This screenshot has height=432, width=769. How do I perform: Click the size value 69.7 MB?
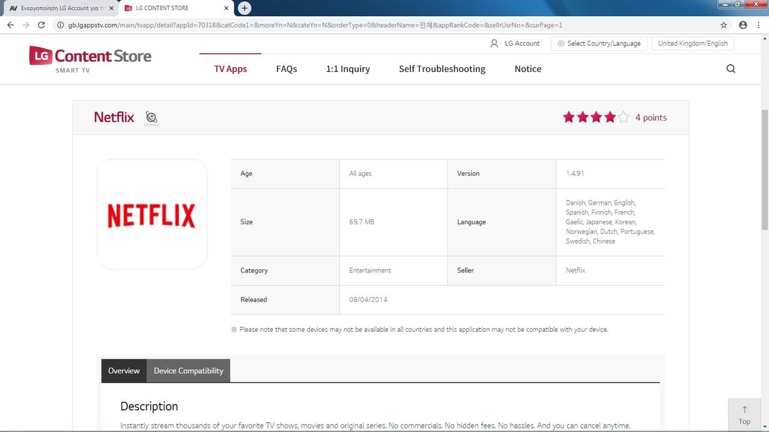(362, 222)
